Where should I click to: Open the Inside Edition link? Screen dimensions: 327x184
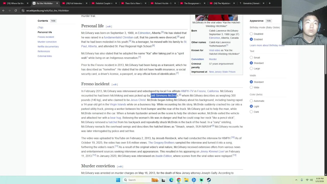pyautogui.click(x=163, y=156)
